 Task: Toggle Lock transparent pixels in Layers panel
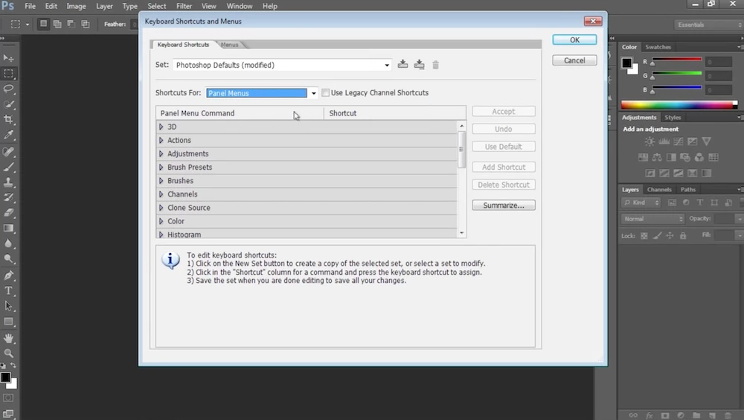(x=644, y=235)
